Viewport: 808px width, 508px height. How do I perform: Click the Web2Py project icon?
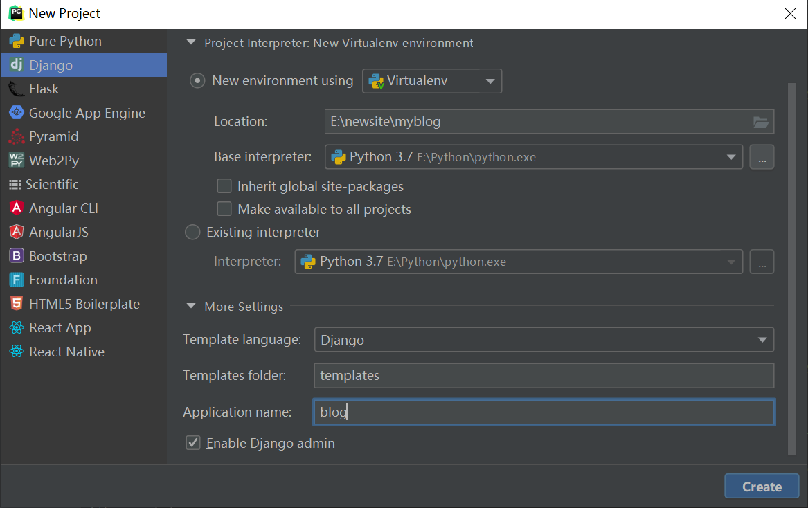(x=17, y=161)
